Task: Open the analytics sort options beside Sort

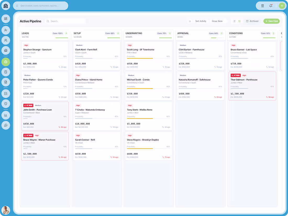Action: [x=190, y=21]
